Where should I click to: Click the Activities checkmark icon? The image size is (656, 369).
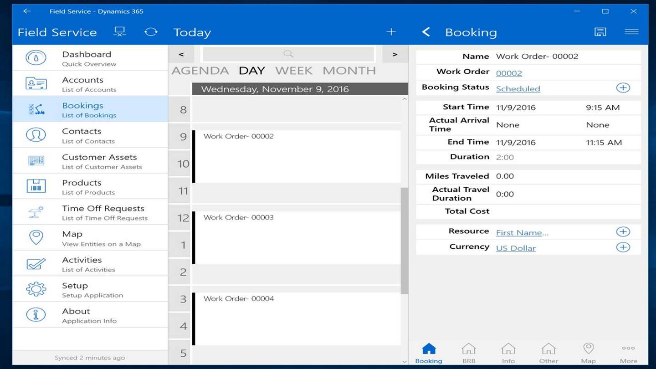tap(36, 264)
